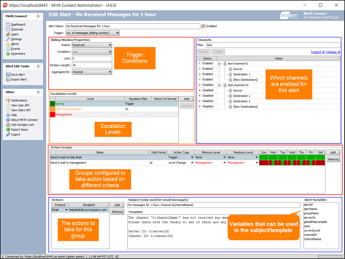Collapse test-channel-01 tree node
Image resolution: width=345 pixels, height=259 pixels.
click(x=219, y=64)
